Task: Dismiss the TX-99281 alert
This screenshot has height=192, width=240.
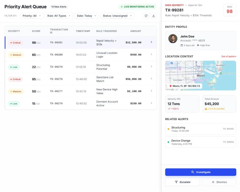Action: point(219,182)
